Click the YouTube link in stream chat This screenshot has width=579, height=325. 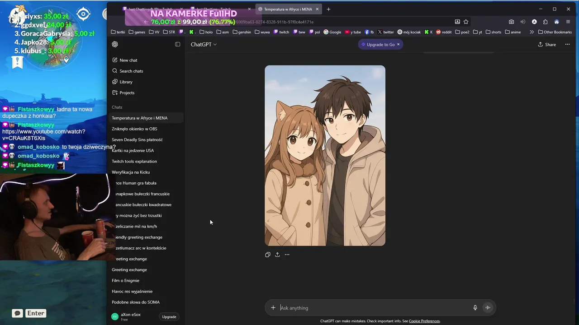pyautogui.click(x=43, y=135)
